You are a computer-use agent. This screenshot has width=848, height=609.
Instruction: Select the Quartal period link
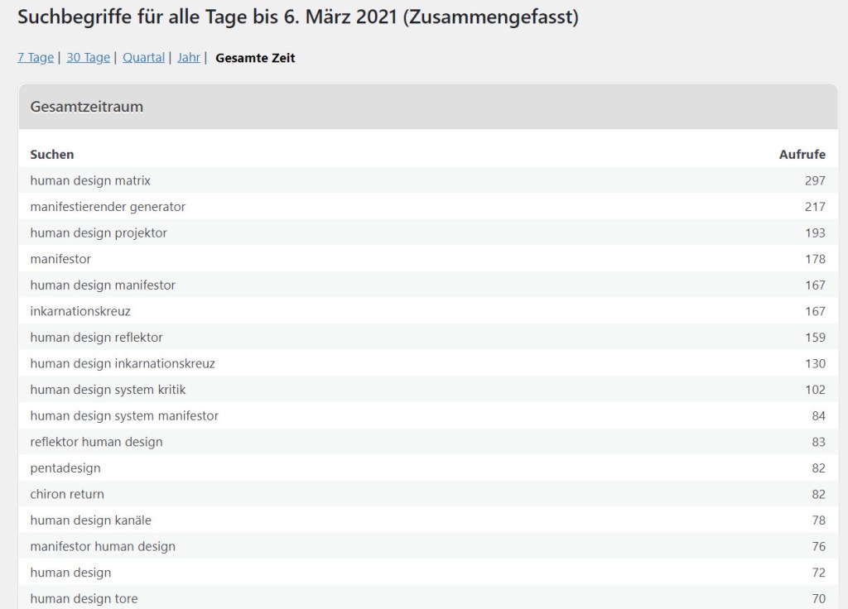[x=143, y=58]
